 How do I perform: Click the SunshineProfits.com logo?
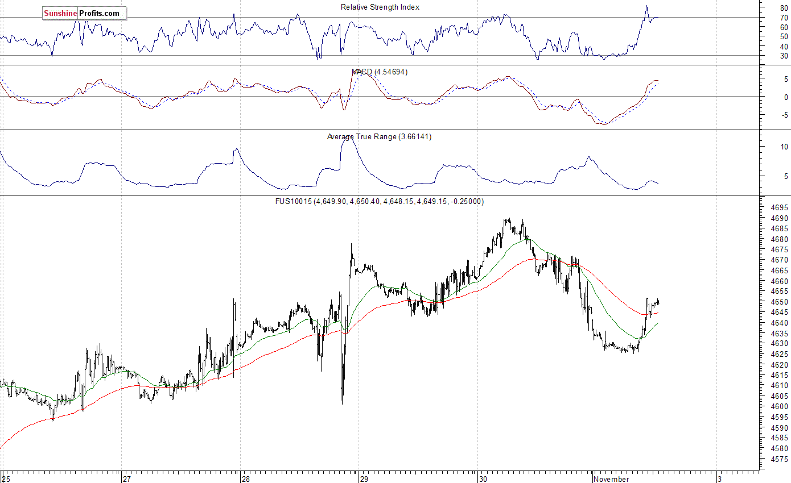pyautogui.click(x=84, y=13)
